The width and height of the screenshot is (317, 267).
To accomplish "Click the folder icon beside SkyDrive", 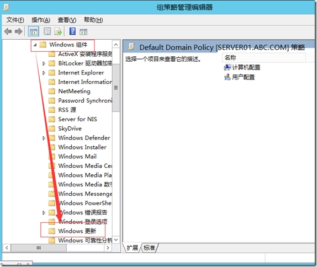I will (52, 129).
